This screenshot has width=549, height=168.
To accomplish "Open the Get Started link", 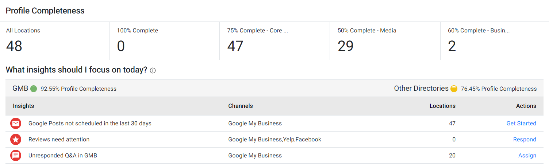I will (x=521, y=124).
